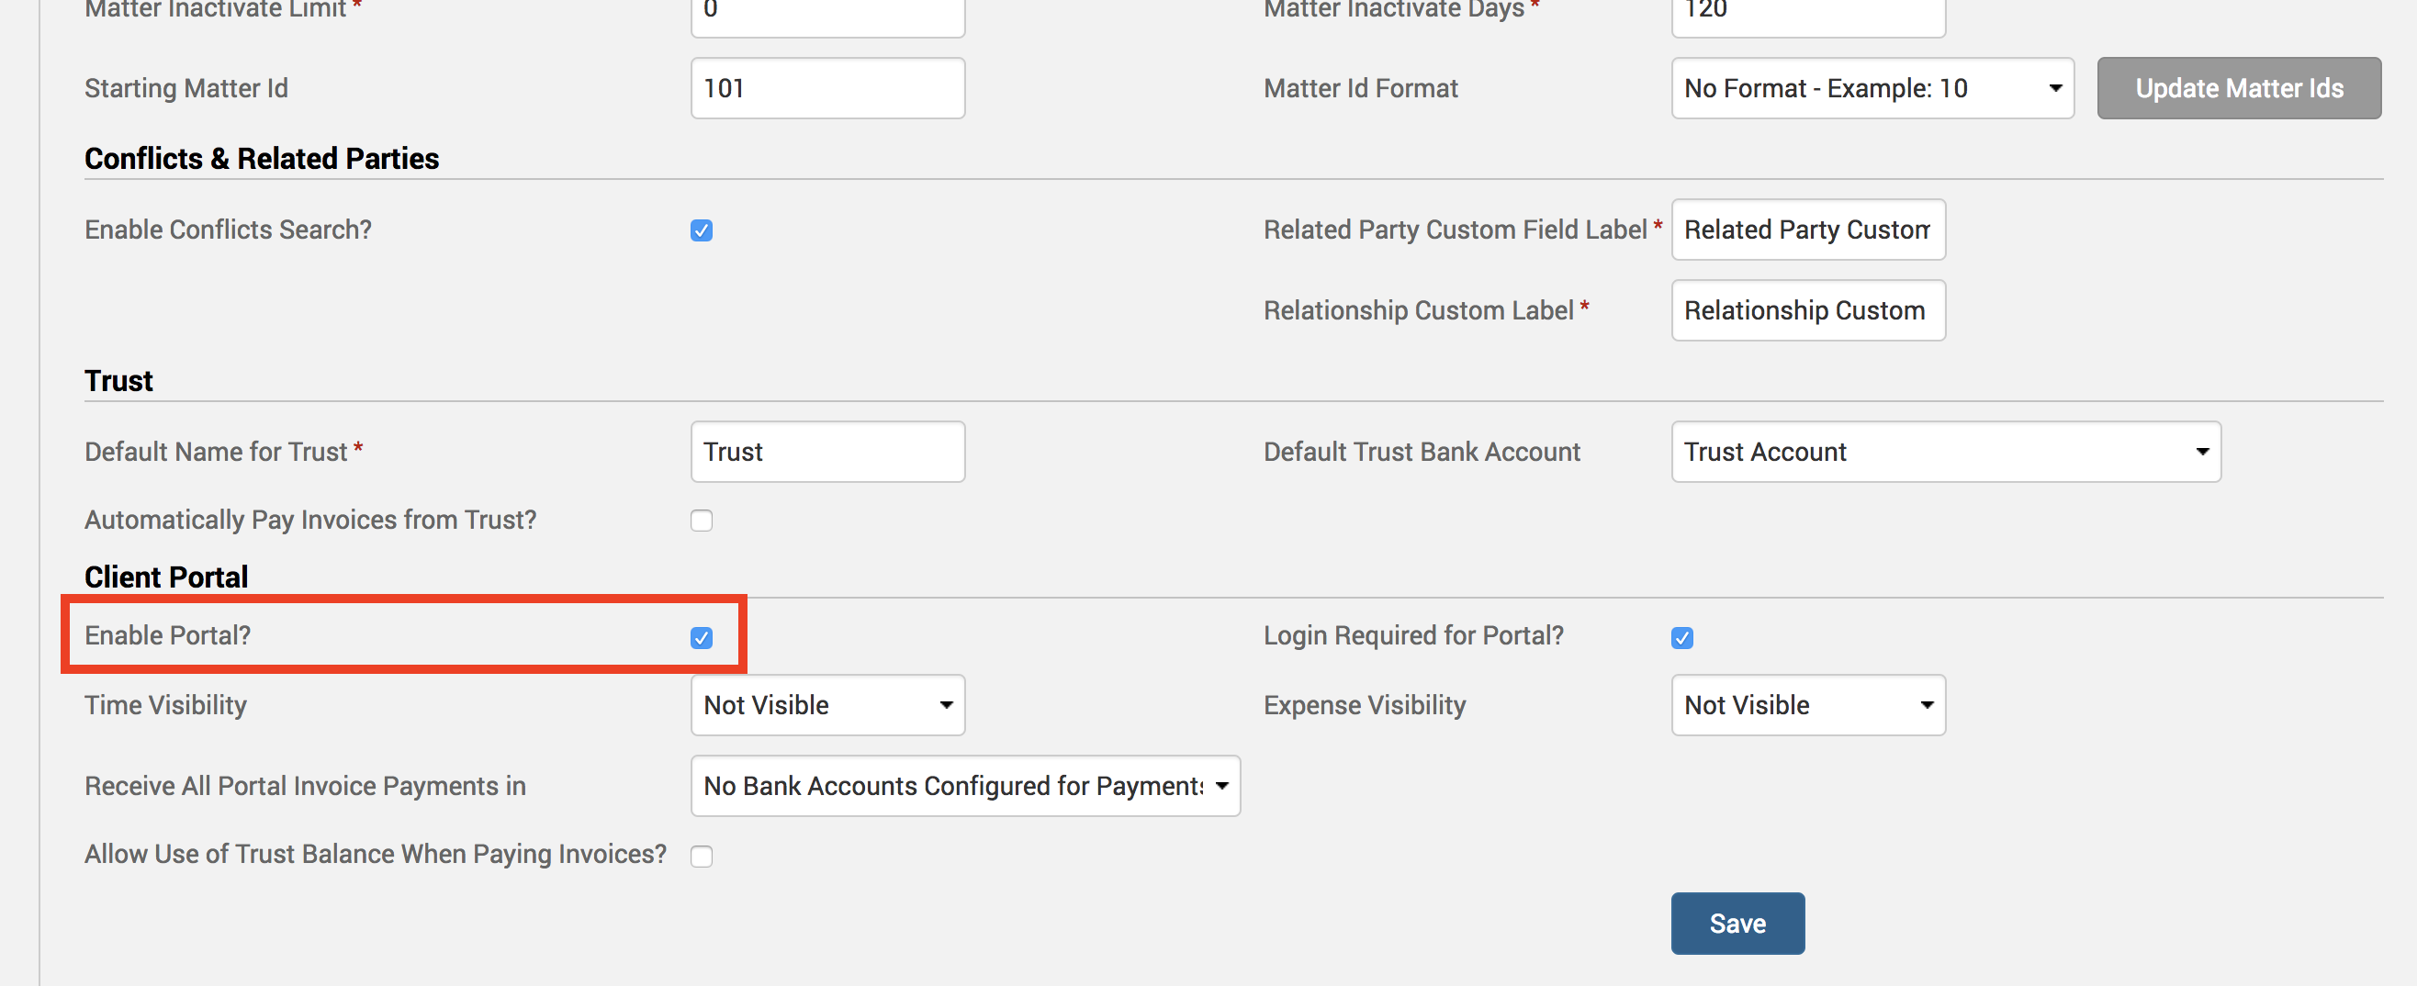The width and height of the screenshot is (2417, 986).
Task: Expand the Default Trust Bank Account dropdown
Action: tap(1945, 453)
